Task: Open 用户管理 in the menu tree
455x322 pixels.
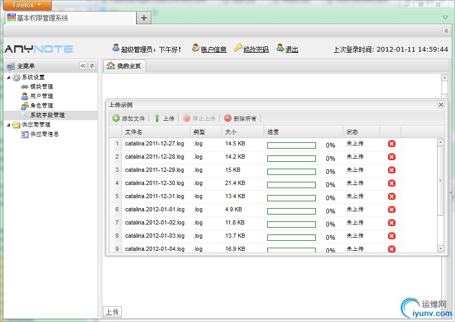Action: click(x=42, y=96)
